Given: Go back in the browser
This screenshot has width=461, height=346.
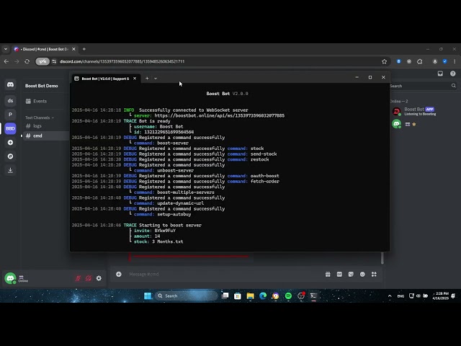Looking at the screenshot, I should click(6, 61).
